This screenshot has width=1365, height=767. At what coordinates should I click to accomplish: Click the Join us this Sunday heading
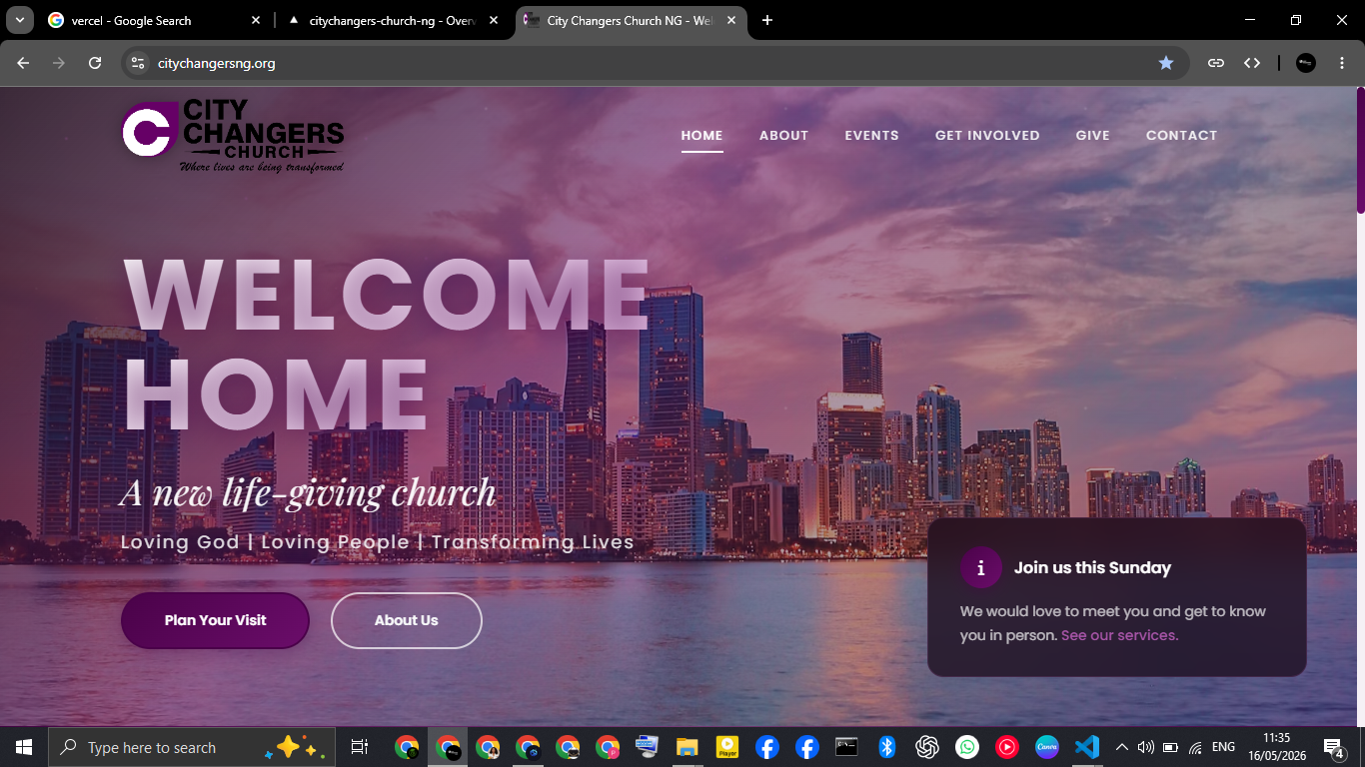pos(1092,567)
